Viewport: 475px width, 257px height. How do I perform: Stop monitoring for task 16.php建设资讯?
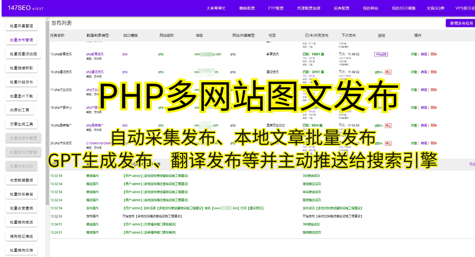coord(388,72)
